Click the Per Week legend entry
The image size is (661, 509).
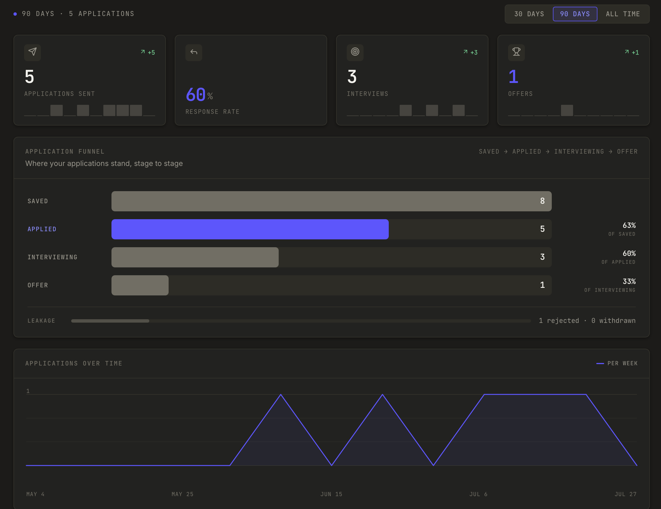point(617,363)
